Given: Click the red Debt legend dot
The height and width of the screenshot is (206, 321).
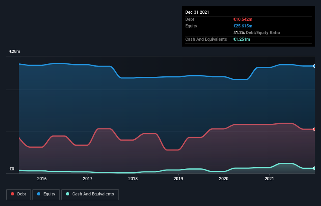Looking at the screenshot, I should (x=13, y=194).
